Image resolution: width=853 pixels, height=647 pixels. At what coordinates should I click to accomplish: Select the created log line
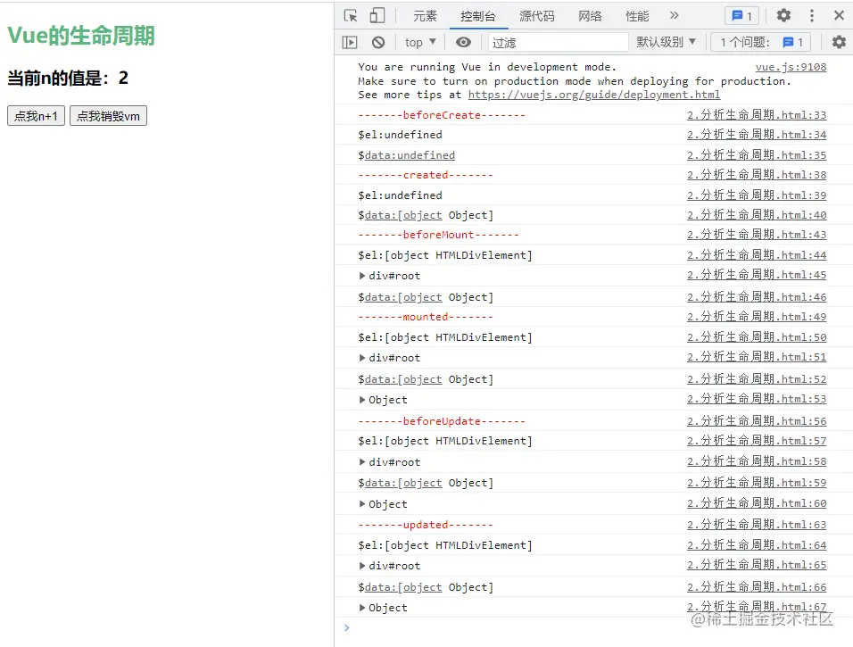coord(426,175)
